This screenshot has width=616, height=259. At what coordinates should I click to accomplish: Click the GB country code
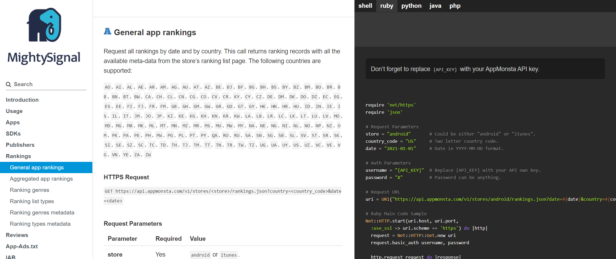click(174, 107)
